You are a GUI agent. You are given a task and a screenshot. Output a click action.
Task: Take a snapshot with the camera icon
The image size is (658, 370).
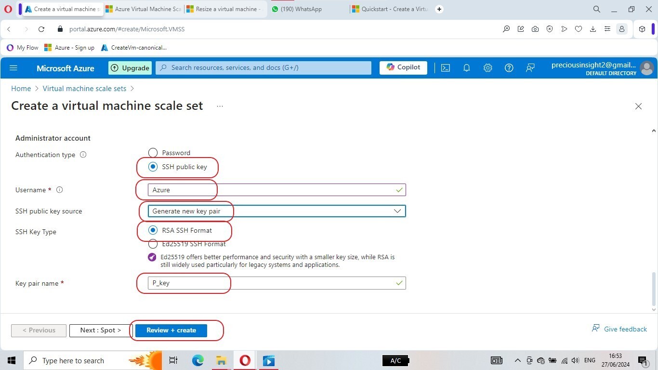pos(535,29)
